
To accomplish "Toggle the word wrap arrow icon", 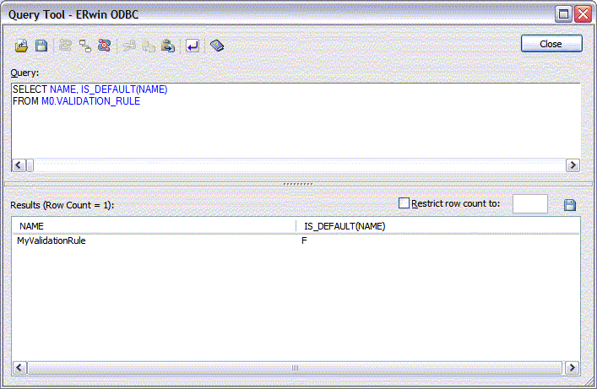I will pyautogui.click(x=193, y=46).
